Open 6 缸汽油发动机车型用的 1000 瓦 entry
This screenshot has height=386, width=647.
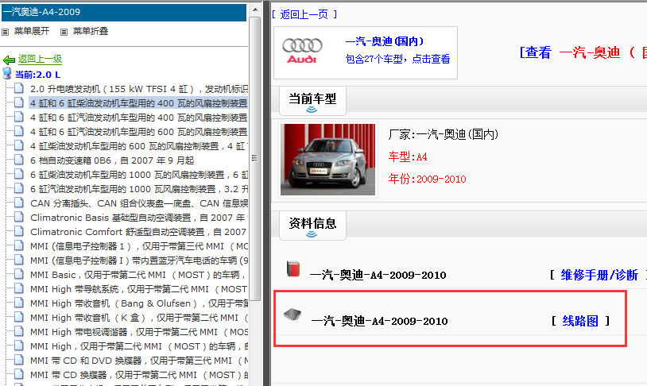138,189
